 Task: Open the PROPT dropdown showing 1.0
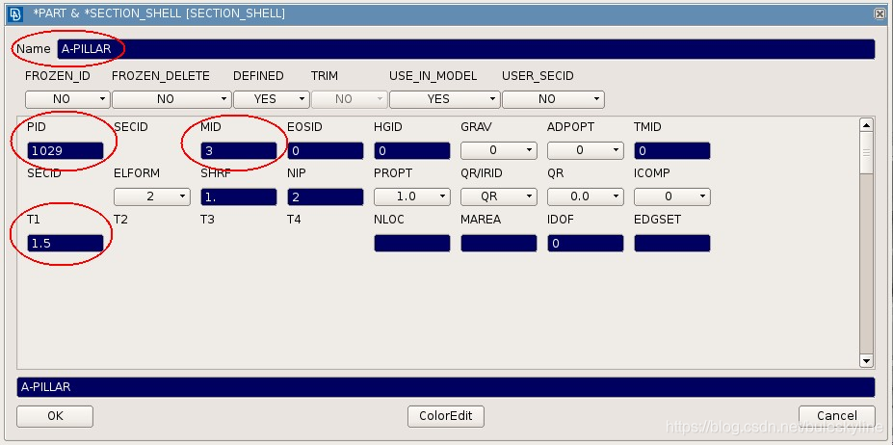(x=411, y=196)
